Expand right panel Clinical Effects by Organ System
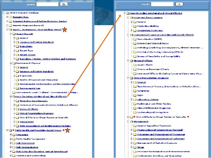 [128, 117]
